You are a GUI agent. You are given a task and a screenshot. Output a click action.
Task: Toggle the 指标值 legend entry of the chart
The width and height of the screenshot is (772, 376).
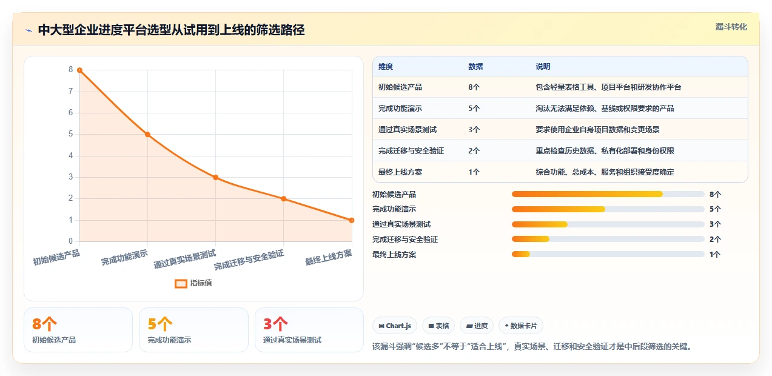pos(193,283)
